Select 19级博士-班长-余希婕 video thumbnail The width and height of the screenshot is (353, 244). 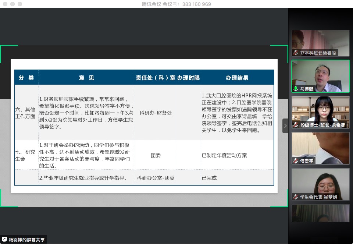pos(321,112)
